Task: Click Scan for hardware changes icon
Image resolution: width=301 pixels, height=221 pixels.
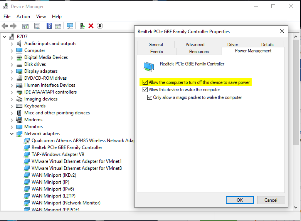Action: click(70, 26)
